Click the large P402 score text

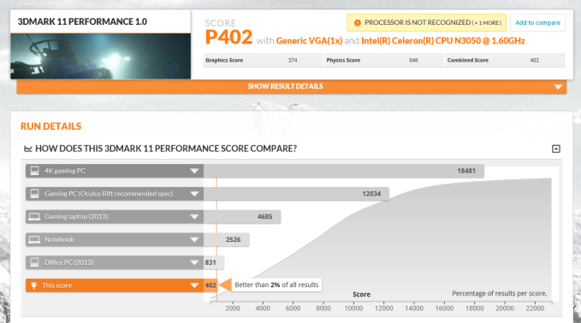point(228,38)
